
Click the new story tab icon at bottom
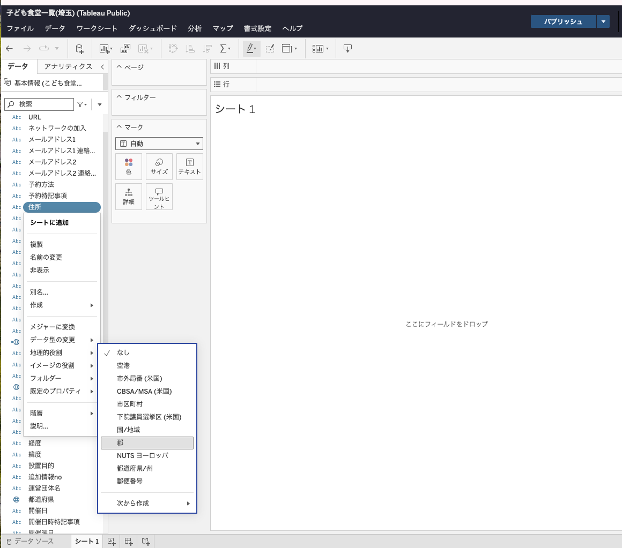click(146, 541)
